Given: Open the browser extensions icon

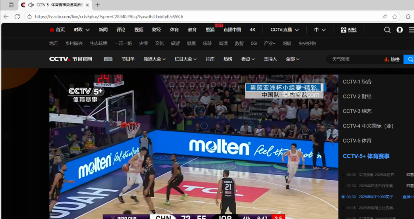Looking at the screenshot, I should click(408, 17).
